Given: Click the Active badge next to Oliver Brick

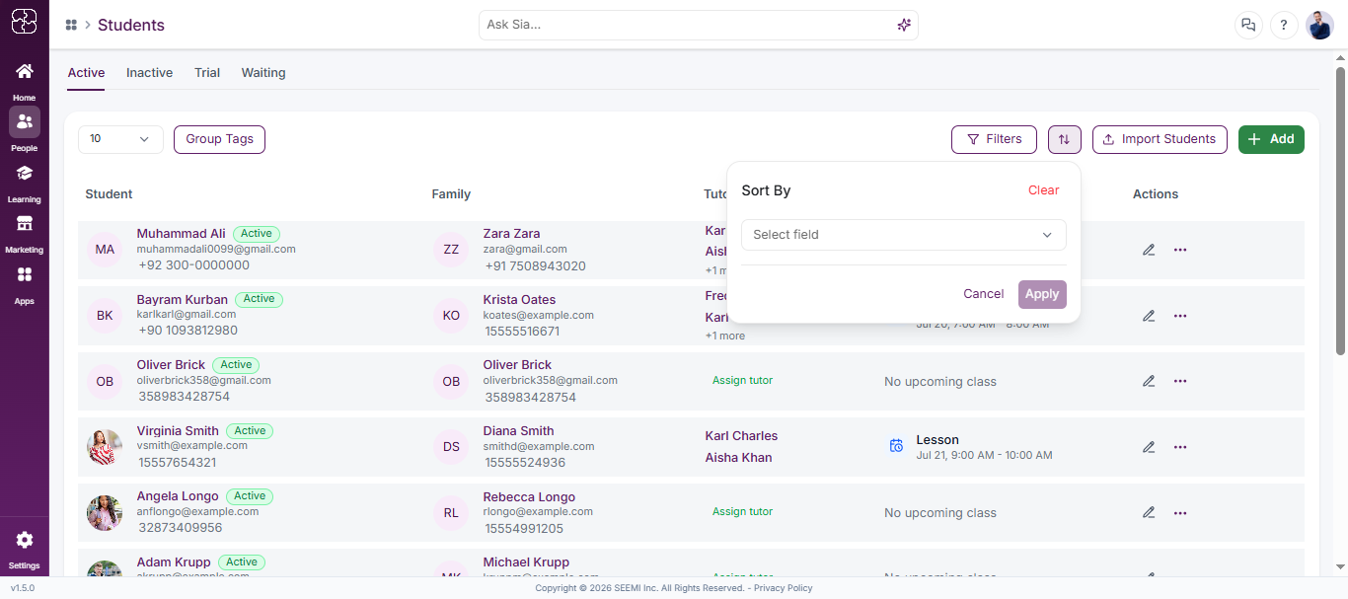Looking at the screenshot, I should point(236,365).
